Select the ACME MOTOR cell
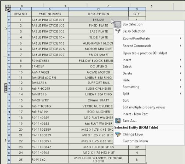The image size is (185, 164). click(91, 72)
